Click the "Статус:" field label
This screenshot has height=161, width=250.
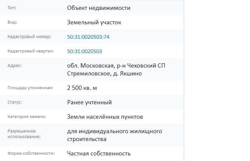(15, 102)
